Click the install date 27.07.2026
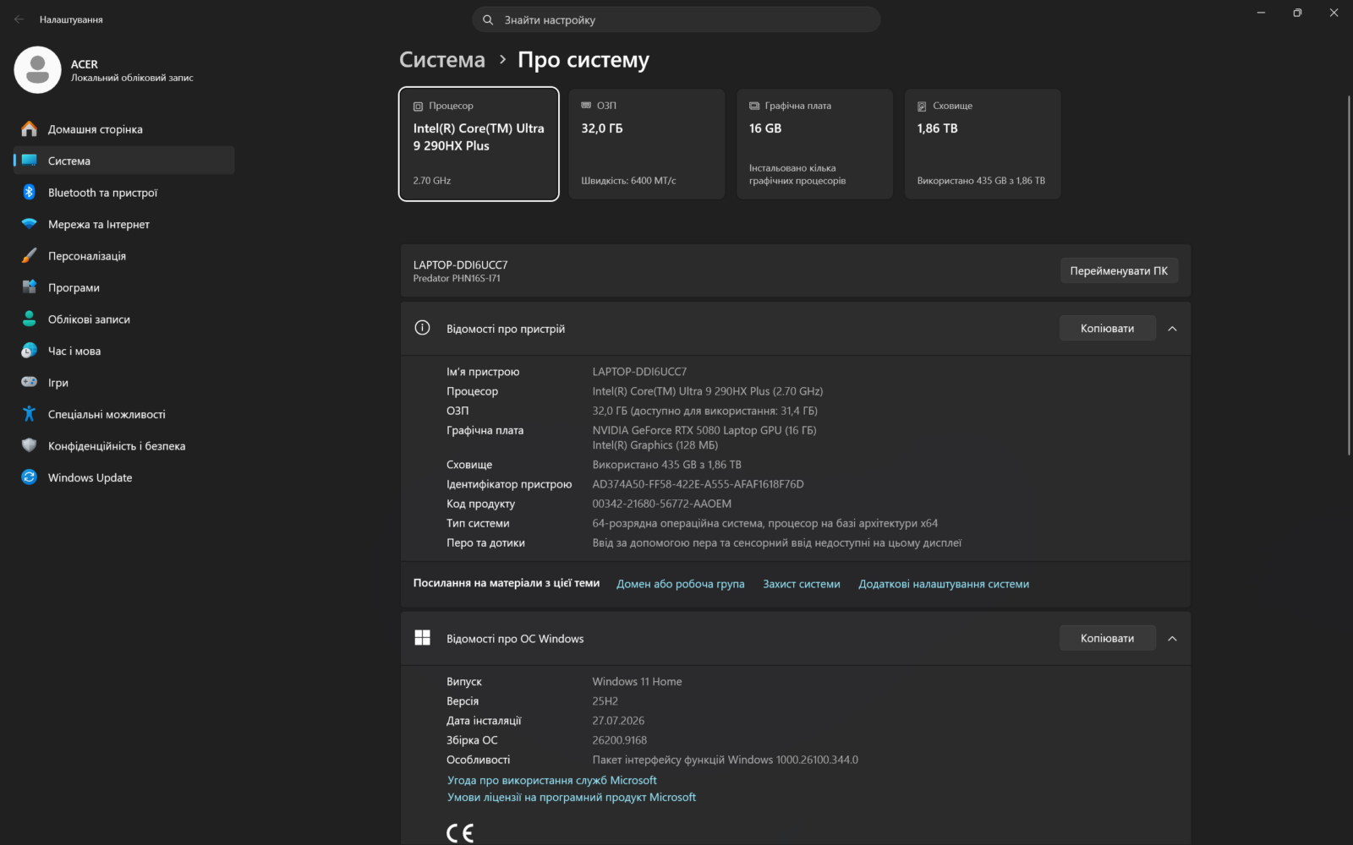This screenshot has width=1353, height=845. click(618, 721)
